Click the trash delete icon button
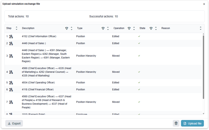This screenshot has height=130, width=209. click(176, 123)
